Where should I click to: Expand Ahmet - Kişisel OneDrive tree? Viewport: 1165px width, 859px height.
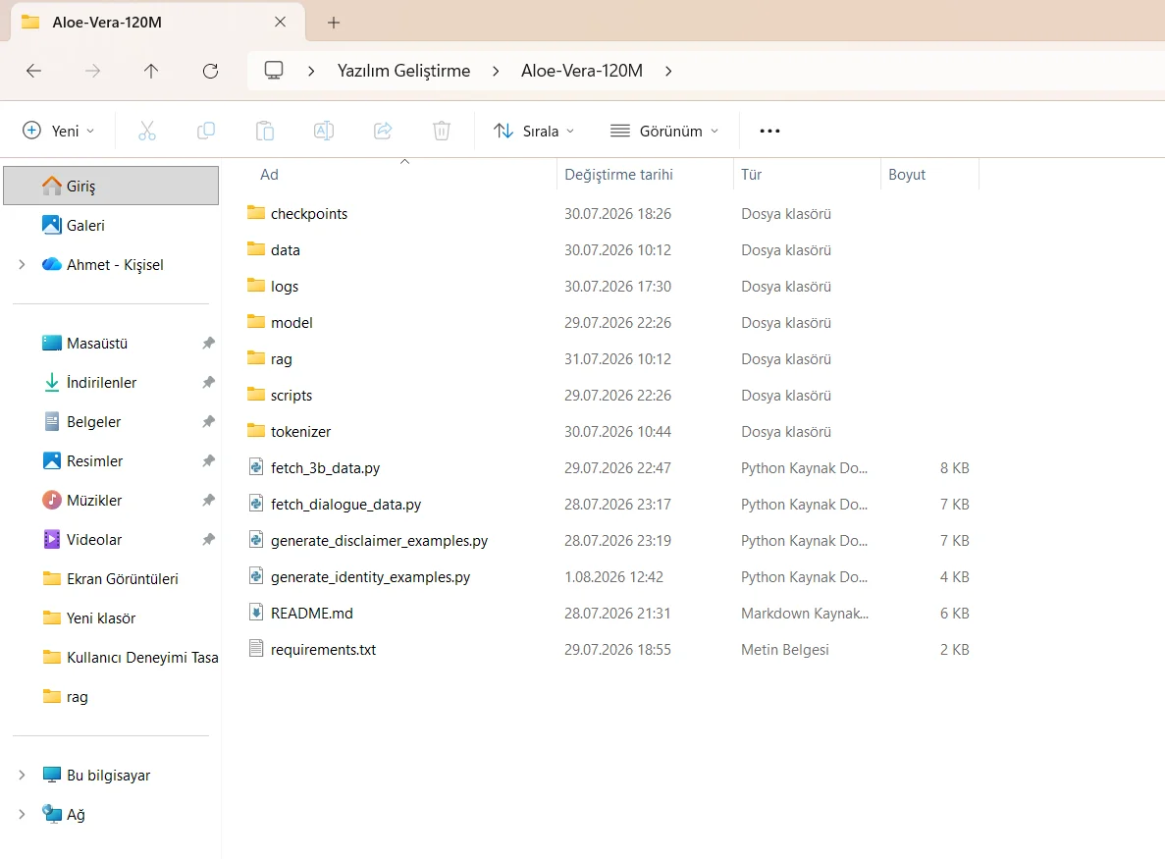[22, 264]
